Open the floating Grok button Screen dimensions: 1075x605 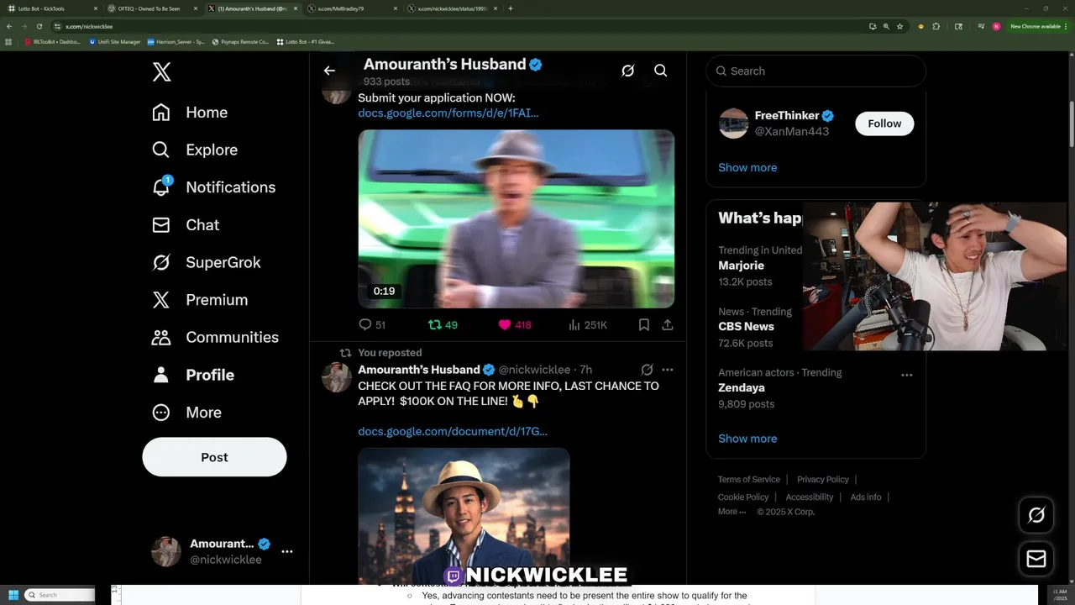click(x=1036, y=515)
